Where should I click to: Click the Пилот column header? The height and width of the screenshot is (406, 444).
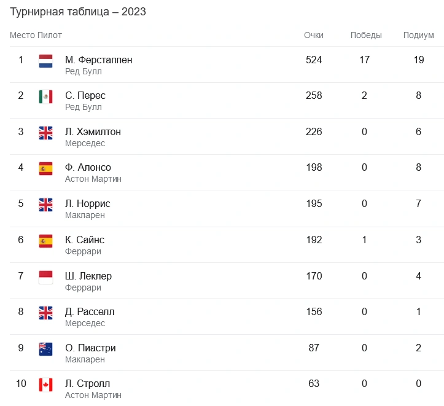click(x=50, y=36)
